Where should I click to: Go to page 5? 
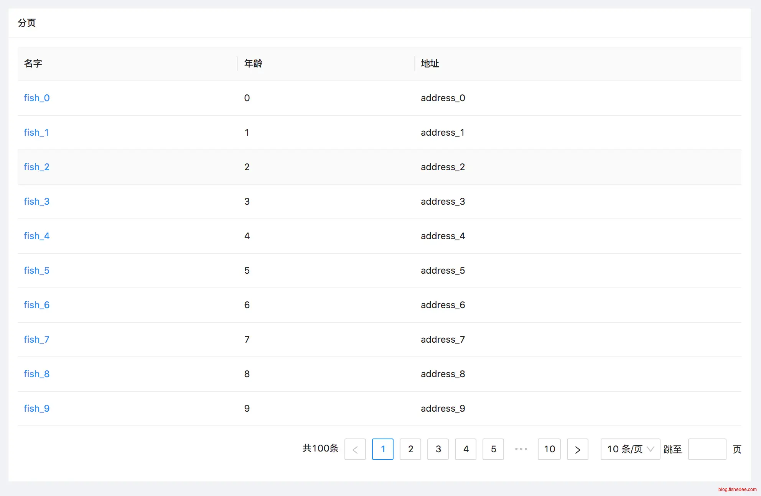coord(493,449)
